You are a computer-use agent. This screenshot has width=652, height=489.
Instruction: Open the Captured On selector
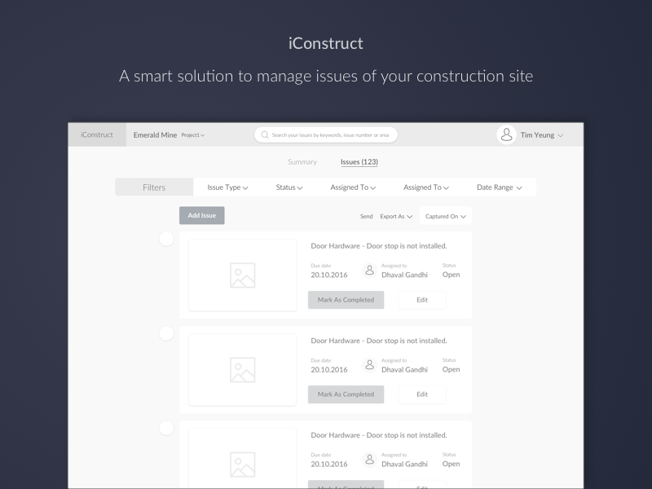point(445,216)
